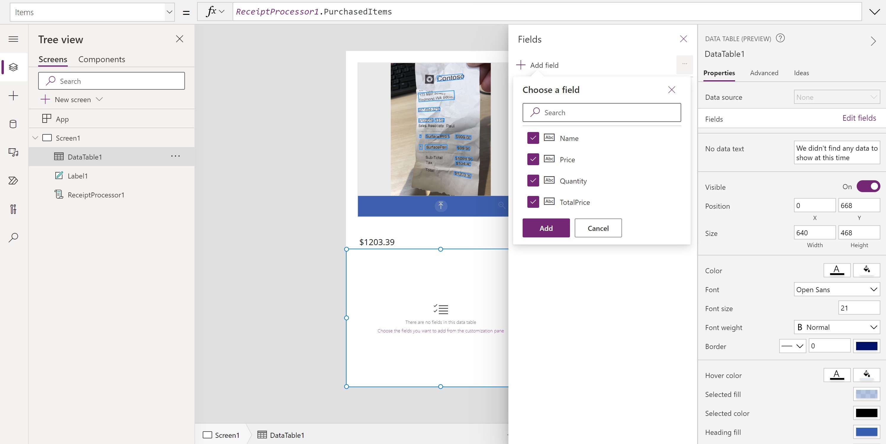Open the Insert pane from the left rail
Viewport: 886px width, 444px height.
point(13,96)
